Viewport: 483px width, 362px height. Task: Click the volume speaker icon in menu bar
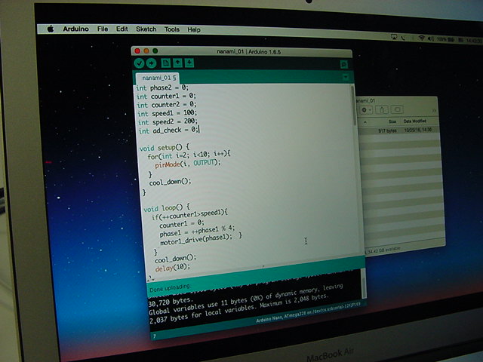pyautogui.click(x=430, y=38)
